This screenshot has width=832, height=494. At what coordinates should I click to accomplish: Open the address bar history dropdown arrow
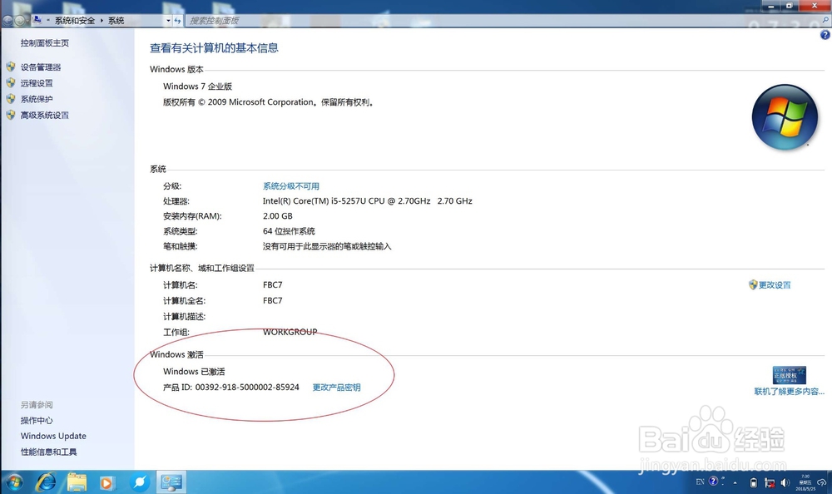[x=168, y=21]
